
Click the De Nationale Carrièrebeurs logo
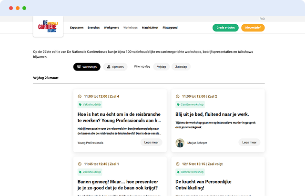pos(48,27)
